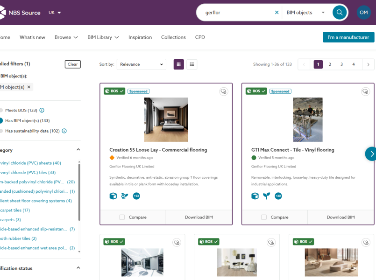The height and width of the screenshot is (280, 376).
Task: Download BIM for GTI Max Connect
Action: coord(341,217)
